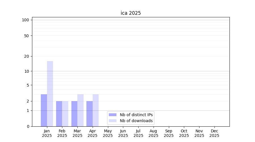Click the 20 y-axis tick label
This screenshot has width=255, height=142.
pyautogui.click(x=27, y=56)
